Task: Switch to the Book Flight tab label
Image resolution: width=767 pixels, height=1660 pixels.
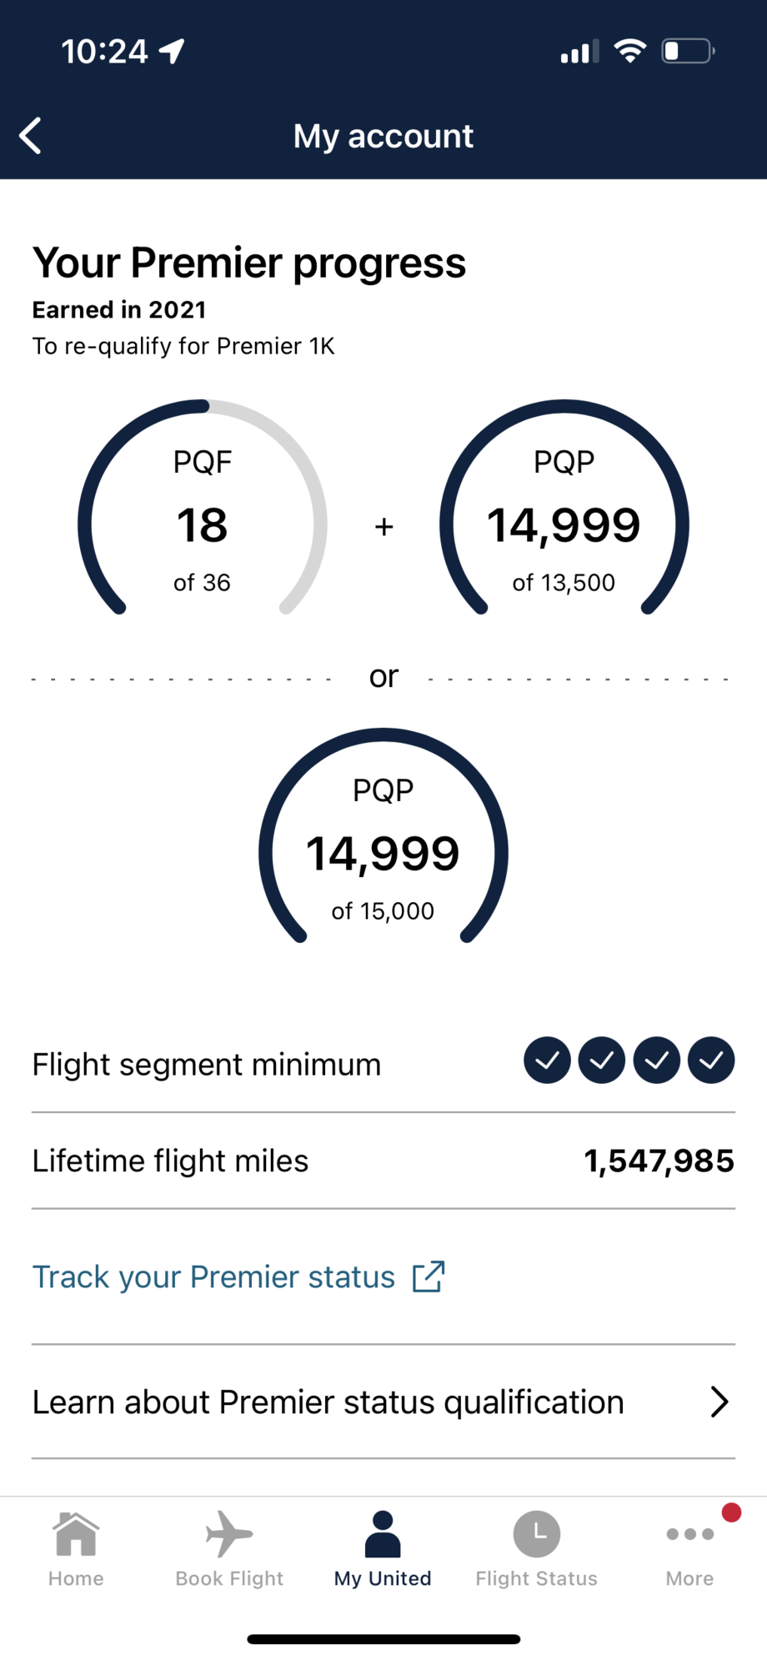Action: click(229, 1578)
